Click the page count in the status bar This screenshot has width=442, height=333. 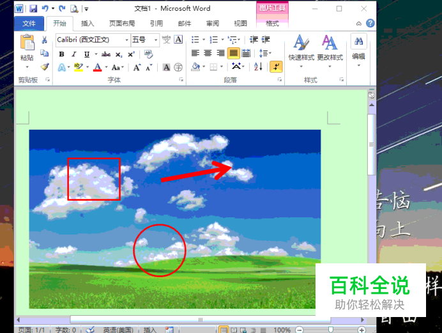(31, 330)
